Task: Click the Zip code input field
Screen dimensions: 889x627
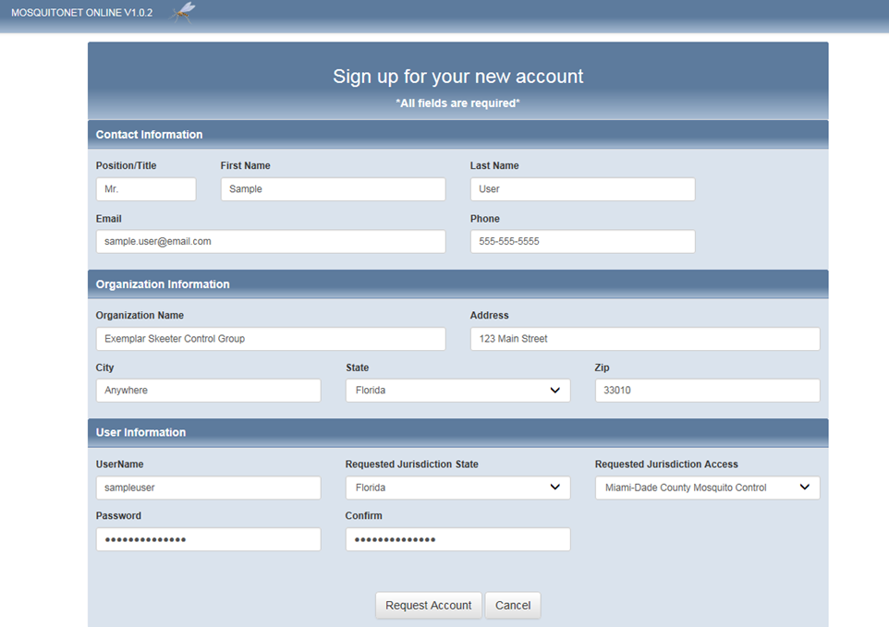Action: [x=707, y=391]
